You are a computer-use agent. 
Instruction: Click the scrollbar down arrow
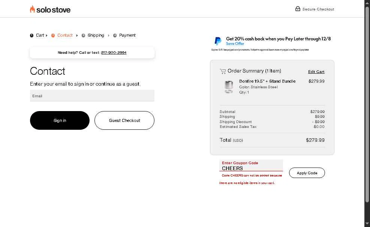click(367, 224)
